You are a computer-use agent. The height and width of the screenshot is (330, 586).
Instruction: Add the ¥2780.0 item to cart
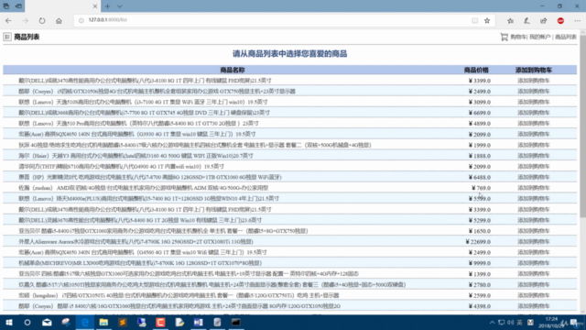click(533, 285)
